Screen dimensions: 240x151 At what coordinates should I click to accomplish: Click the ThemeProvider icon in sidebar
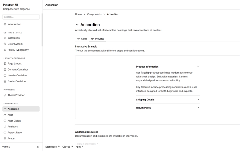[x=5, y=95]
